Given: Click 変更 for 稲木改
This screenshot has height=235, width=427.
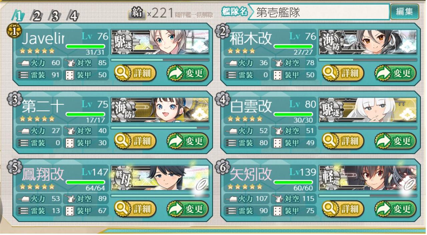Looking at the screenshot, I should point(396,73).
